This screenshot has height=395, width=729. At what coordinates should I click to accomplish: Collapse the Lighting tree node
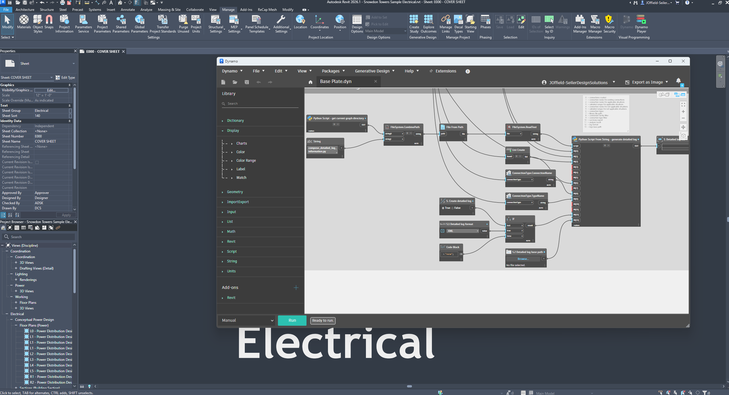click(11, 274)
